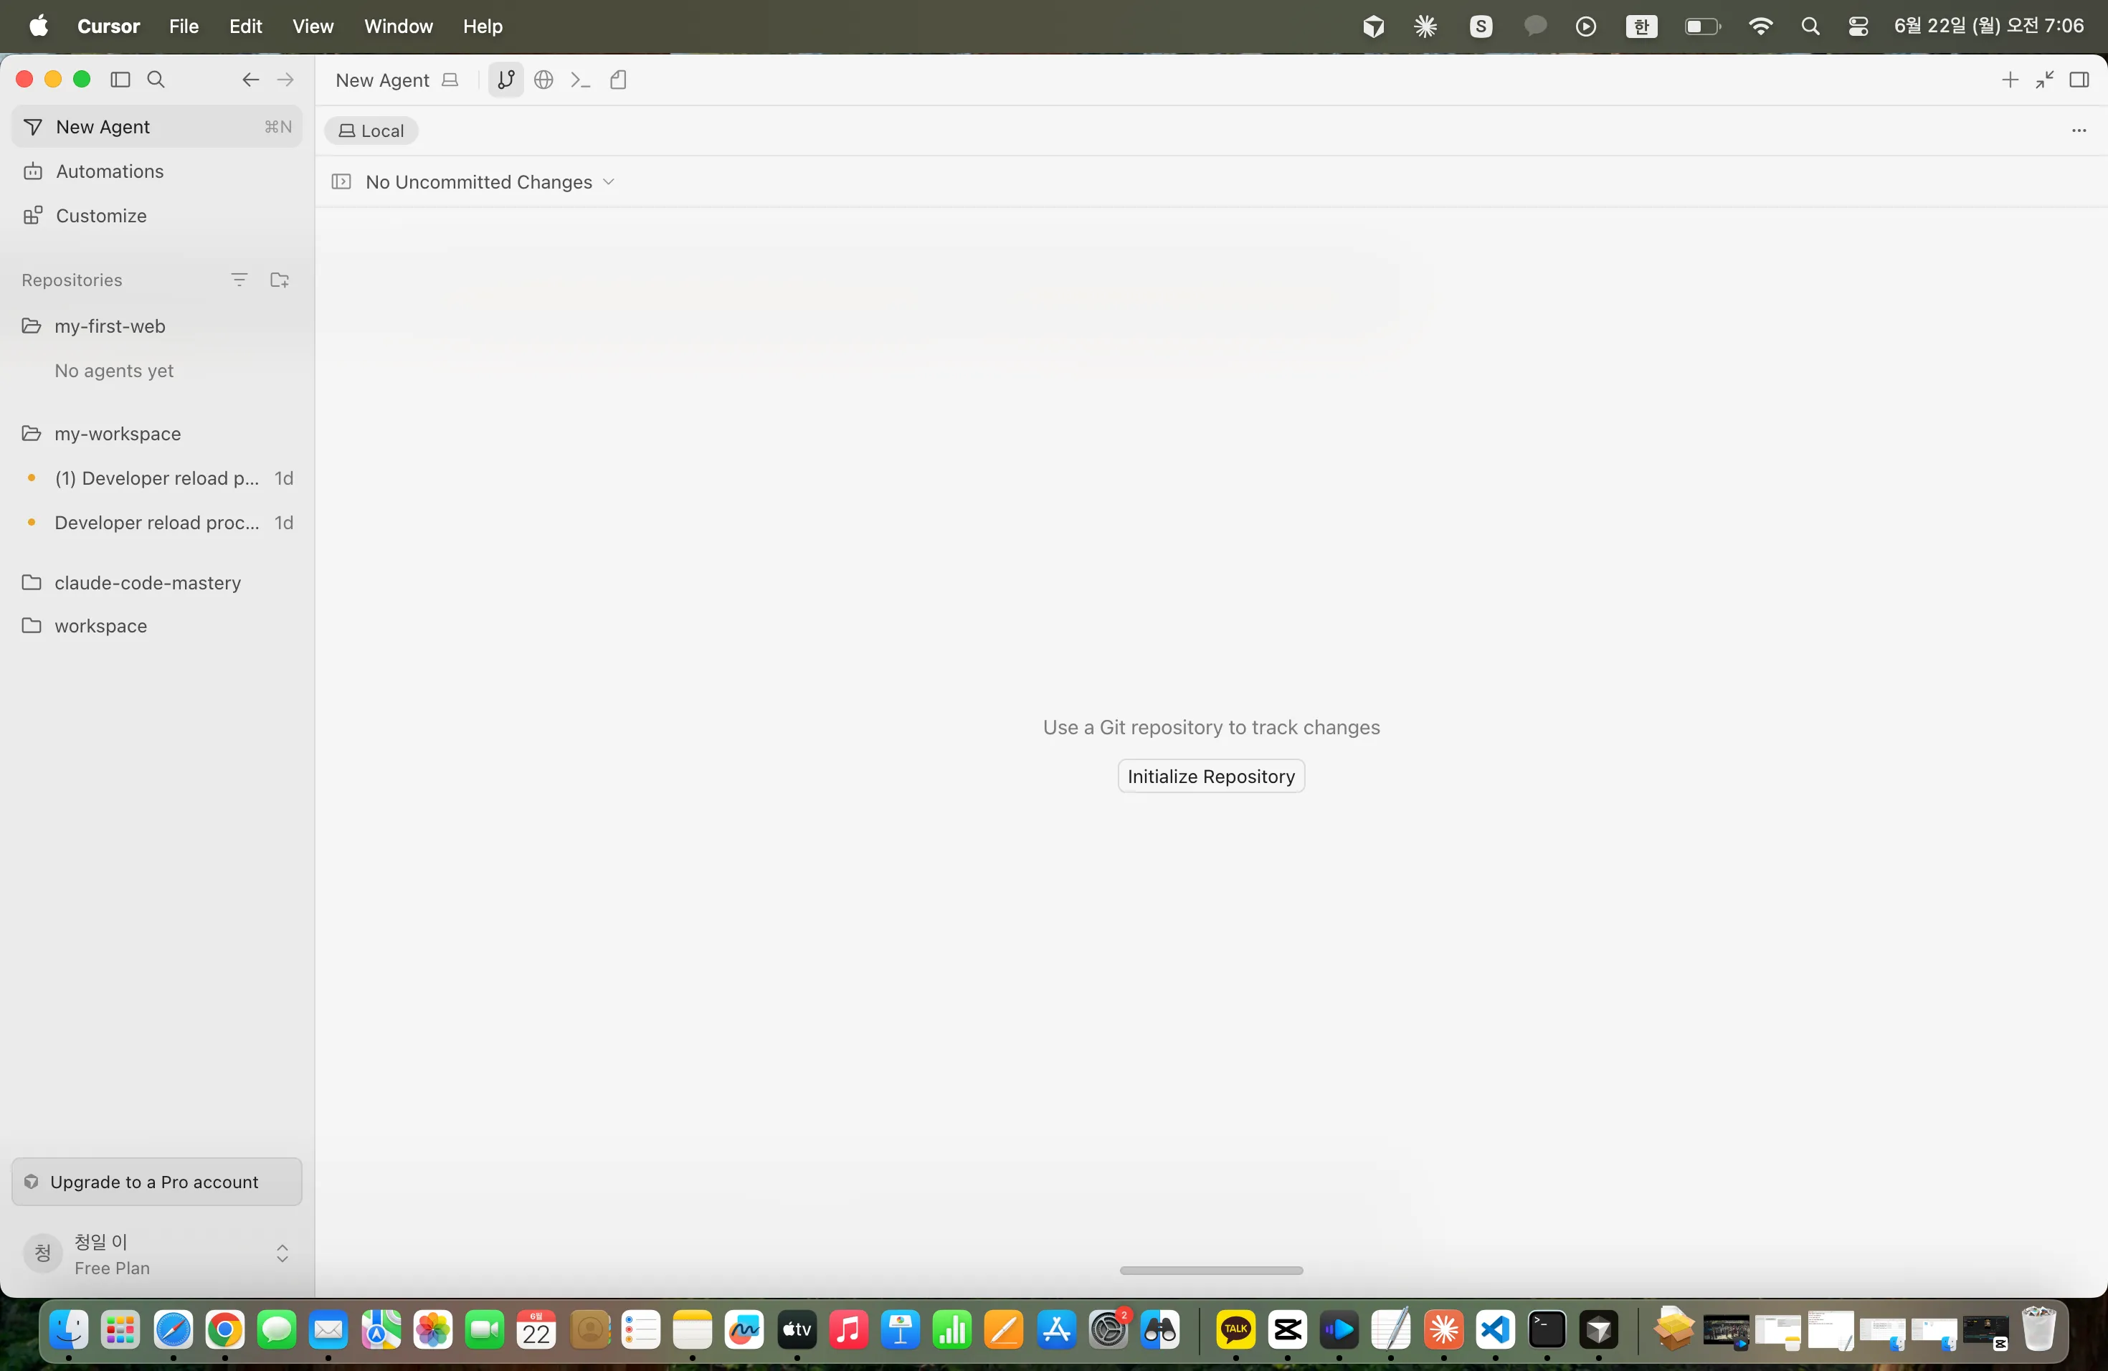This screenshot has height=1371, width=2108.
Task: Click the No agents yet text
Action: [x=113, y=370]
